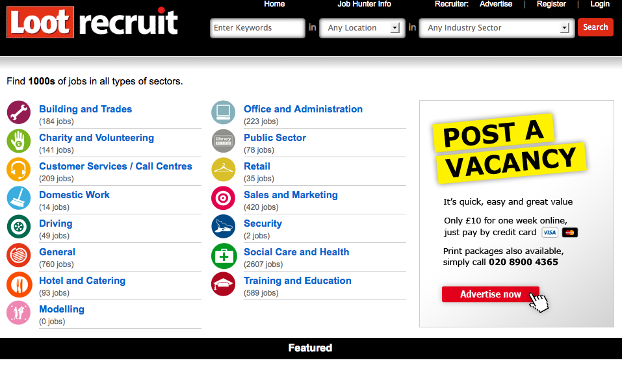Screen dimensions: 622x369
Task: Select the Customer Services headset icon
Action: coord(19,170)
